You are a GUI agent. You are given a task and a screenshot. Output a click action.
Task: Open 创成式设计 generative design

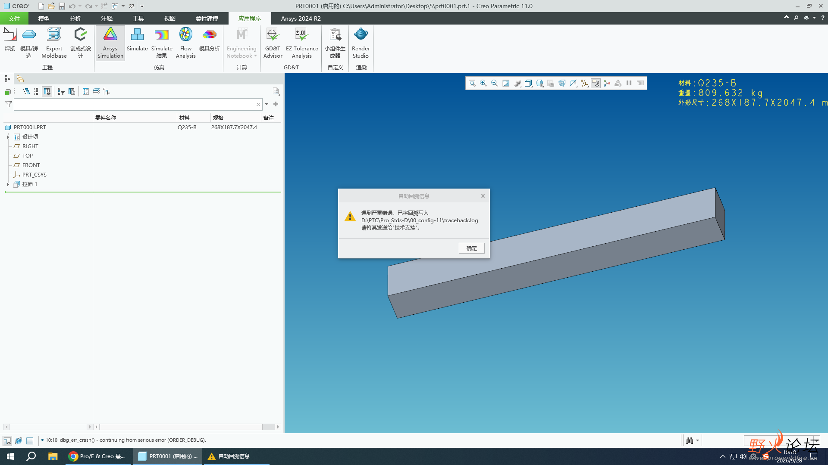point(80,43)
